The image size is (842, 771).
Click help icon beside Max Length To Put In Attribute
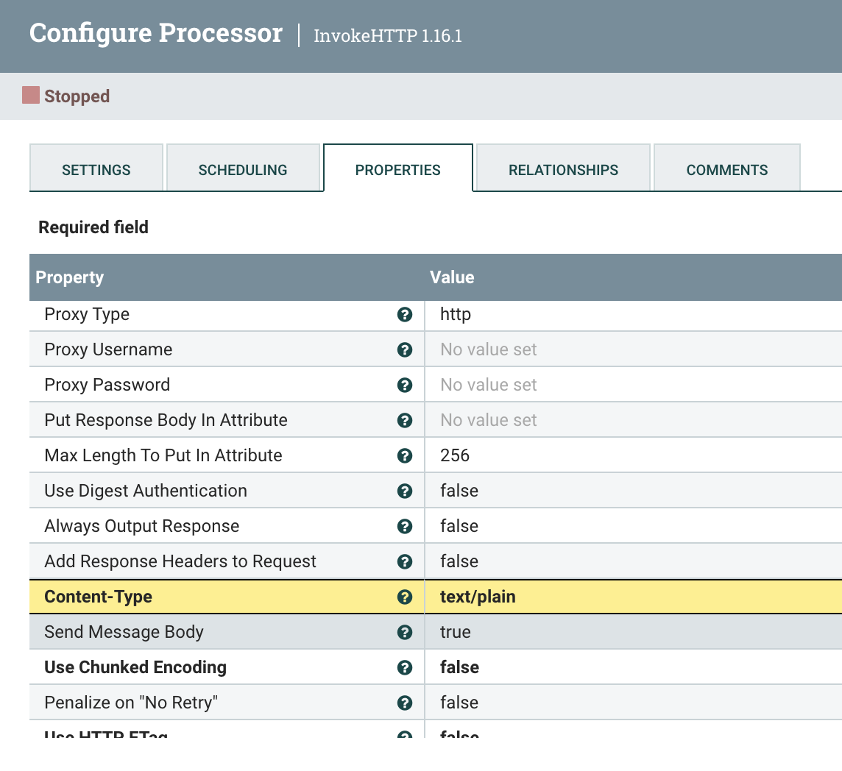pyautogui.click(x=405, y=455)
